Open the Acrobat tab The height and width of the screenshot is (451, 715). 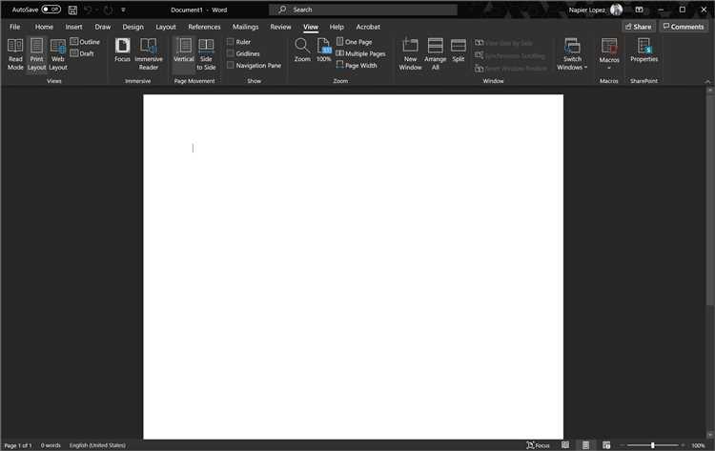(368, 27)
